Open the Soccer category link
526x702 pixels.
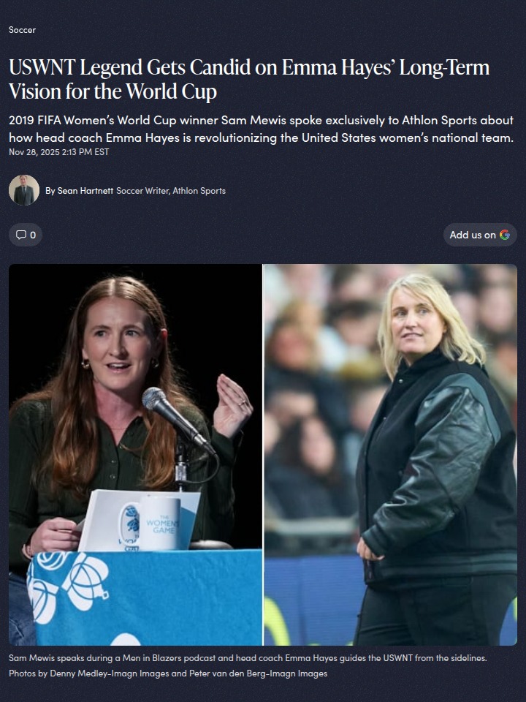point(22,30)
